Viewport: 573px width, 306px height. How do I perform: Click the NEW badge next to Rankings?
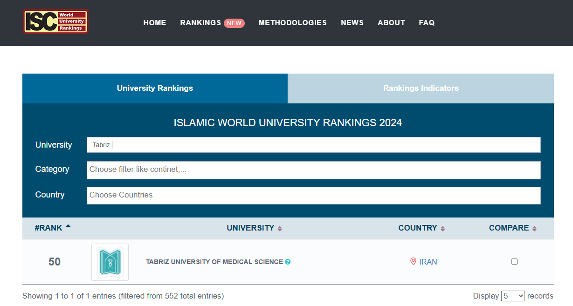pos(234,23)
